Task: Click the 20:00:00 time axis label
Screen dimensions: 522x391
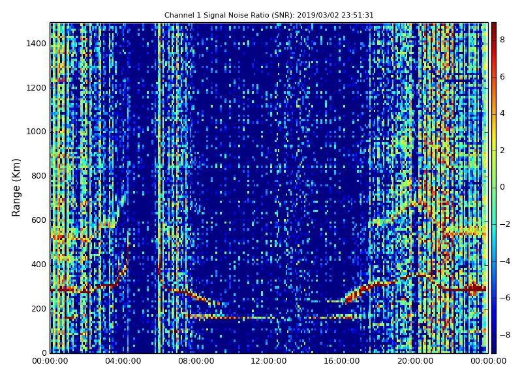Action: (x=415, y=361)
